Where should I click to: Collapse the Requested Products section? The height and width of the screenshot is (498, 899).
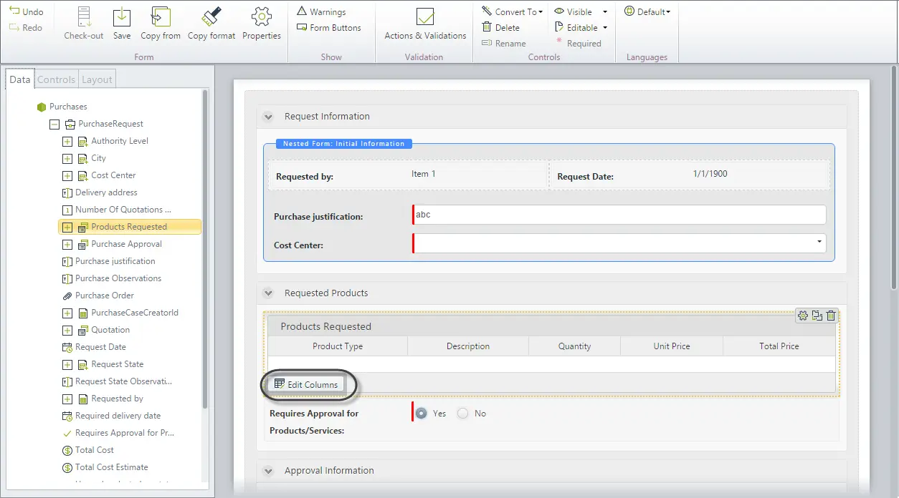click(268, 293)
